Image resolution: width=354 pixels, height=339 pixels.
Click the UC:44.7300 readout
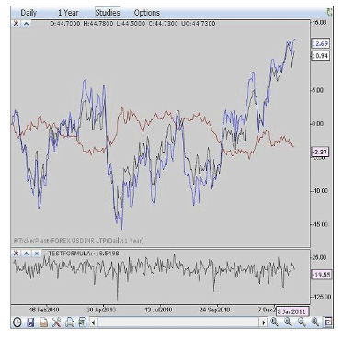(x=199, y=24)
